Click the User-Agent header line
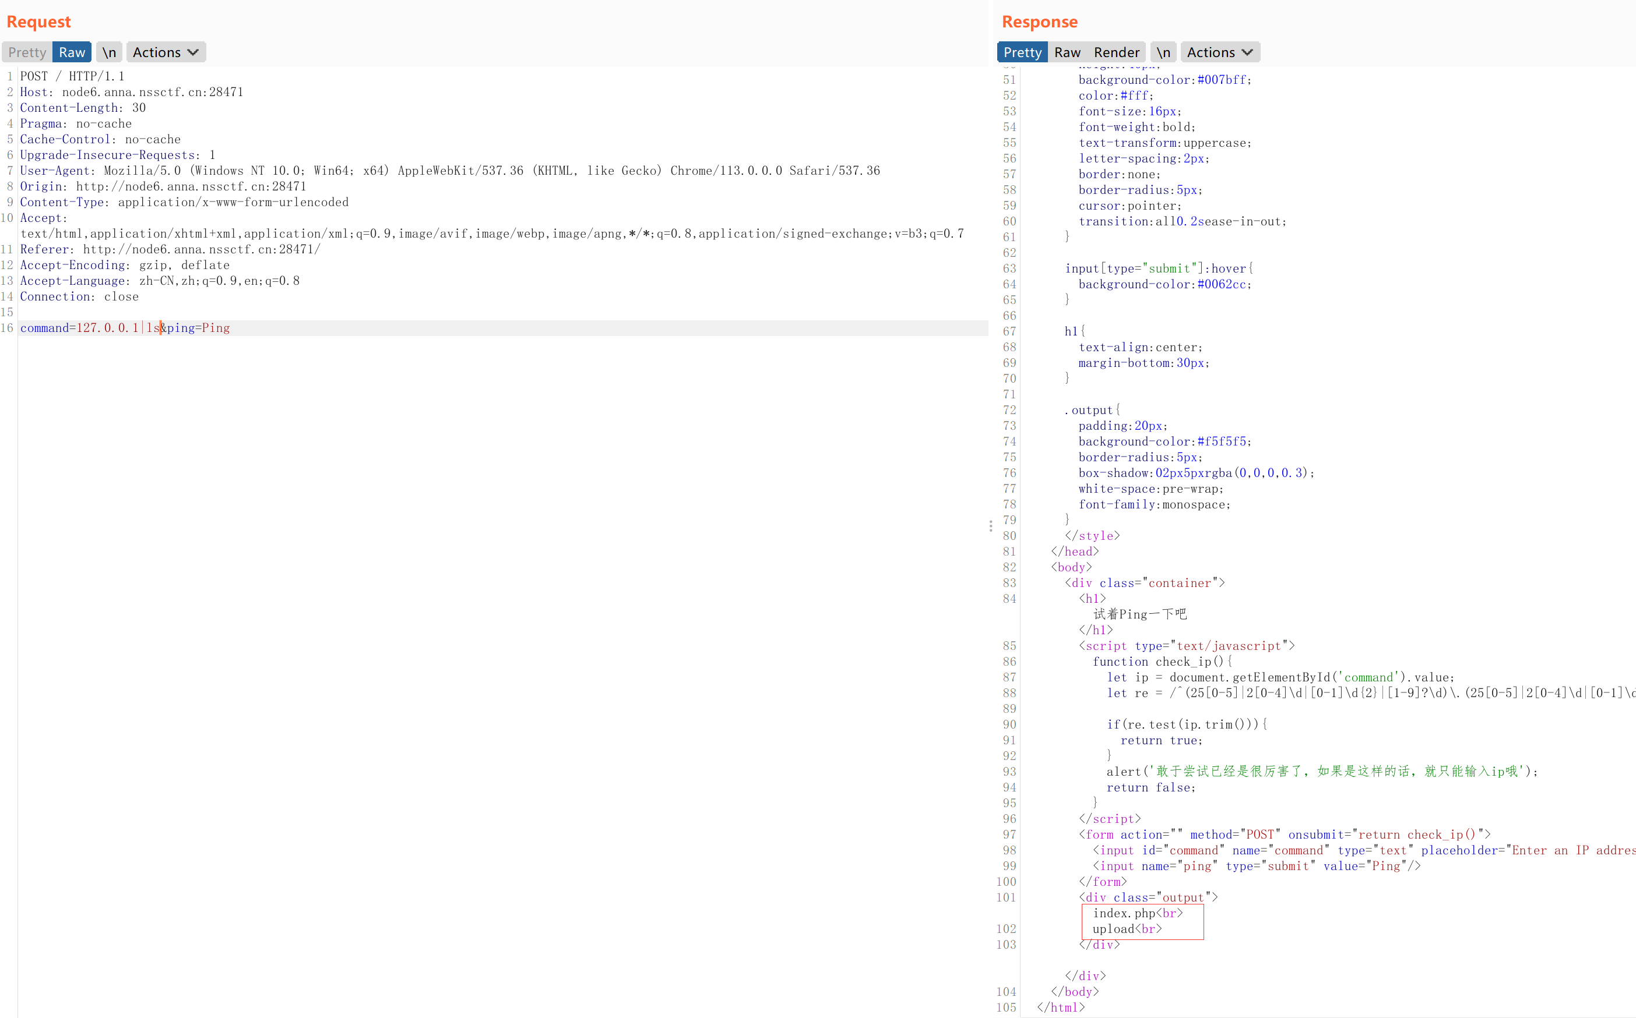This screenshot has width=1636, height=1018. point(450,171)
